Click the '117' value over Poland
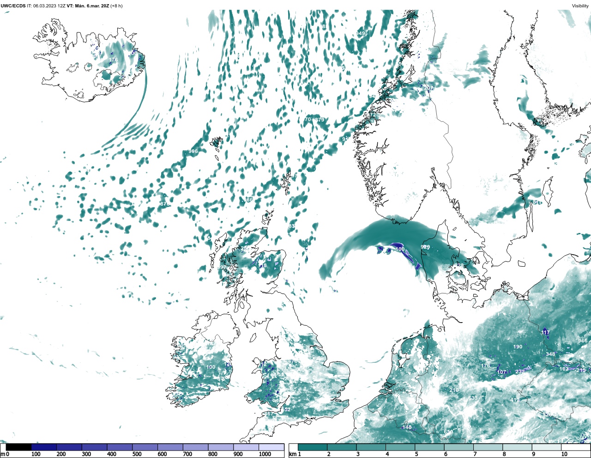This screenshot has width=591, height=458. pyautogui.click(x=545, y=332)
